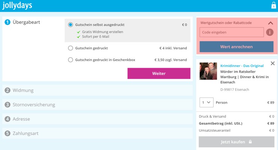This screenshot has width=278, height=150.
Task: Click 'Sofort per E-Mail' text
Action: coord(95,37)
